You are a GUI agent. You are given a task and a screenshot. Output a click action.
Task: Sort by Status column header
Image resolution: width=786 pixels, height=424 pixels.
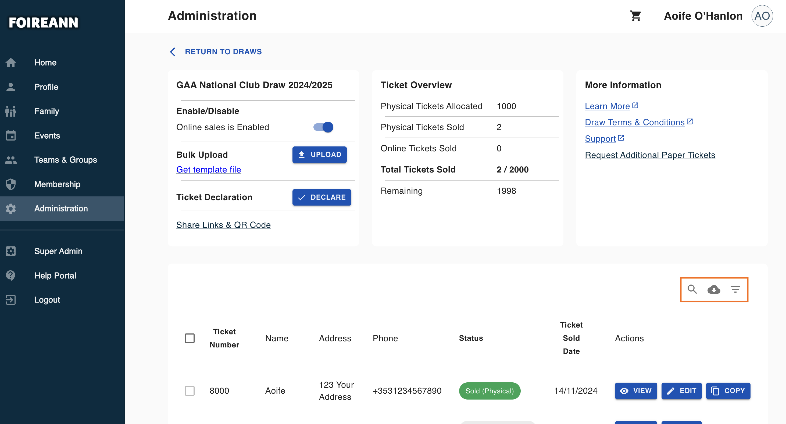point(471,338)
